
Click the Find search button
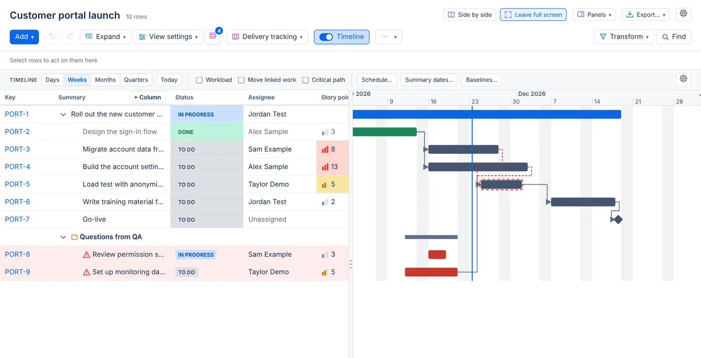click(674, 37)
